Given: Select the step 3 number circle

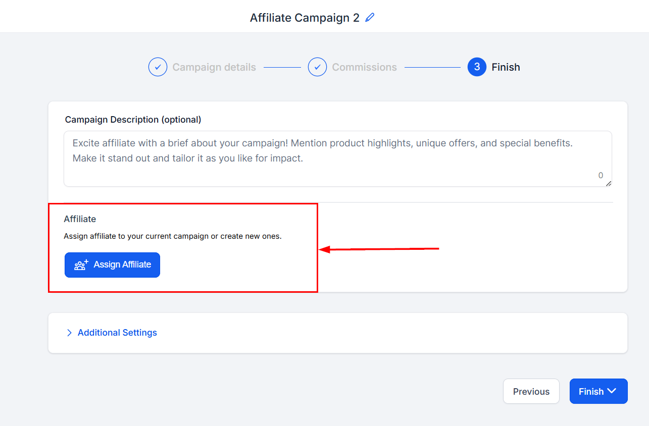Looking at the screenshot, I should pos(477,67).
